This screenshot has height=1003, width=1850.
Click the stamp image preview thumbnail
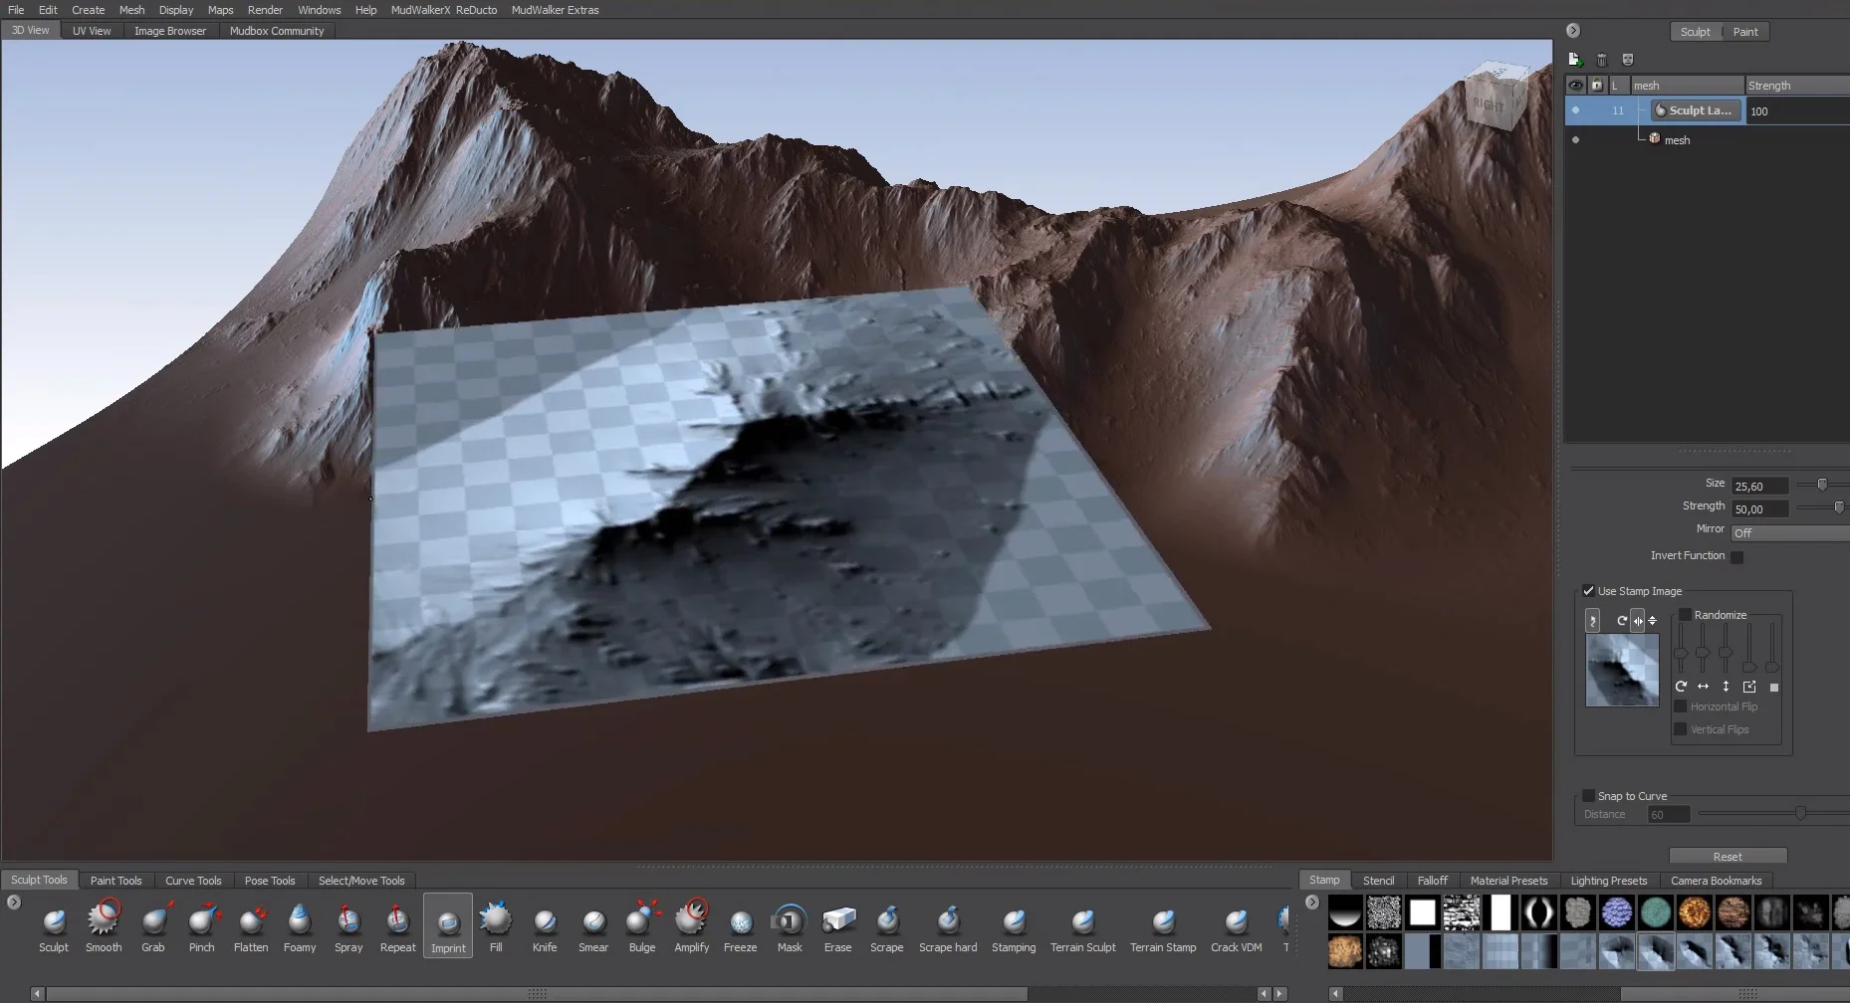1622,671
